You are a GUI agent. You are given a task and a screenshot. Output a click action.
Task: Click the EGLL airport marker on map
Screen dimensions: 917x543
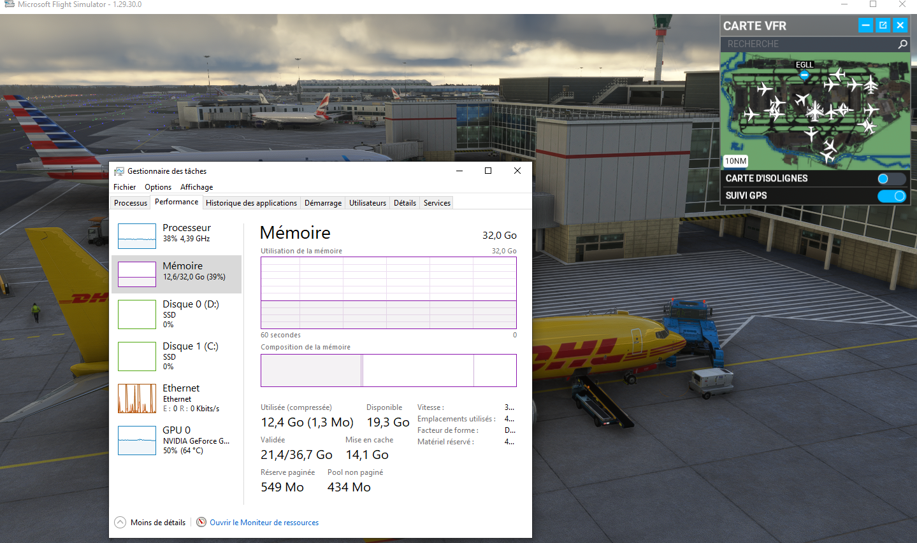[x=804, y=74]
